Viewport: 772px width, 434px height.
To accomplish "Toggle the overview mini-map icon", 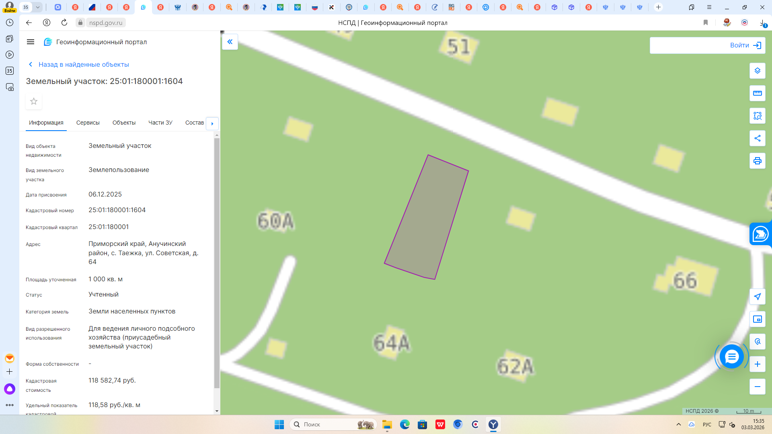I will tap(757, 319).
